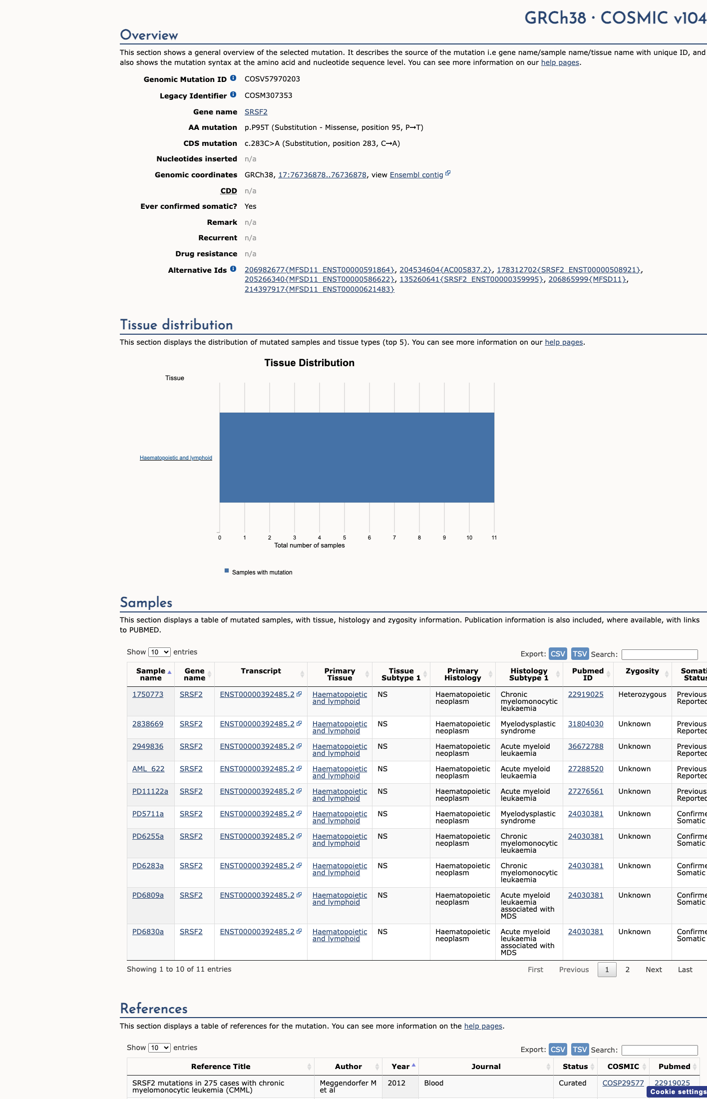The width and height of the screenshot is (707, 1099).
Task: Sort references by Reference Title header
Action: click(221, 1067)
